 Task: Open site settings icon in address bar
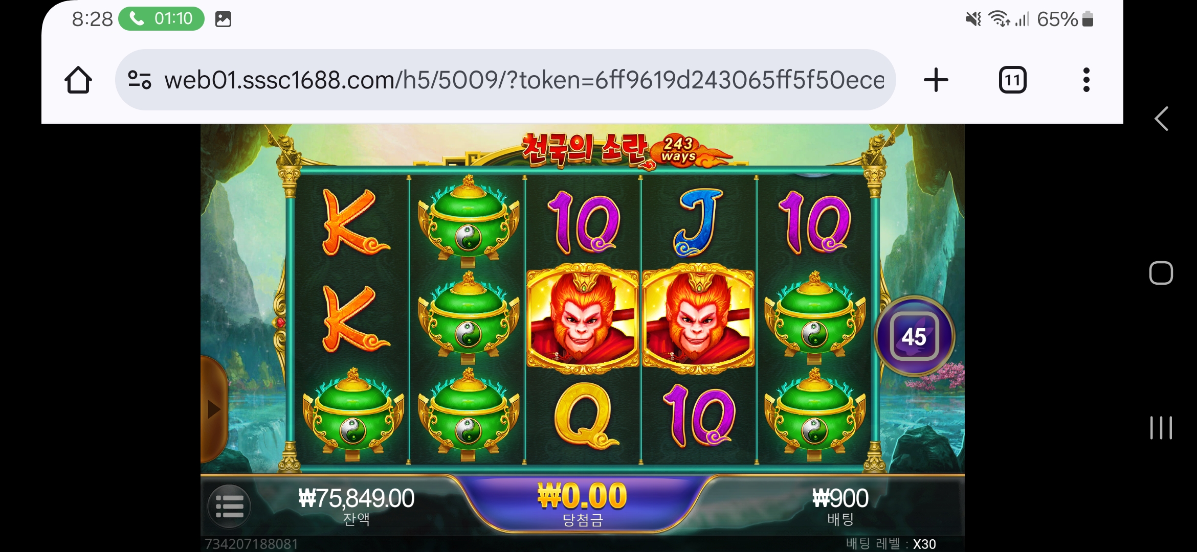coord(139,80)
